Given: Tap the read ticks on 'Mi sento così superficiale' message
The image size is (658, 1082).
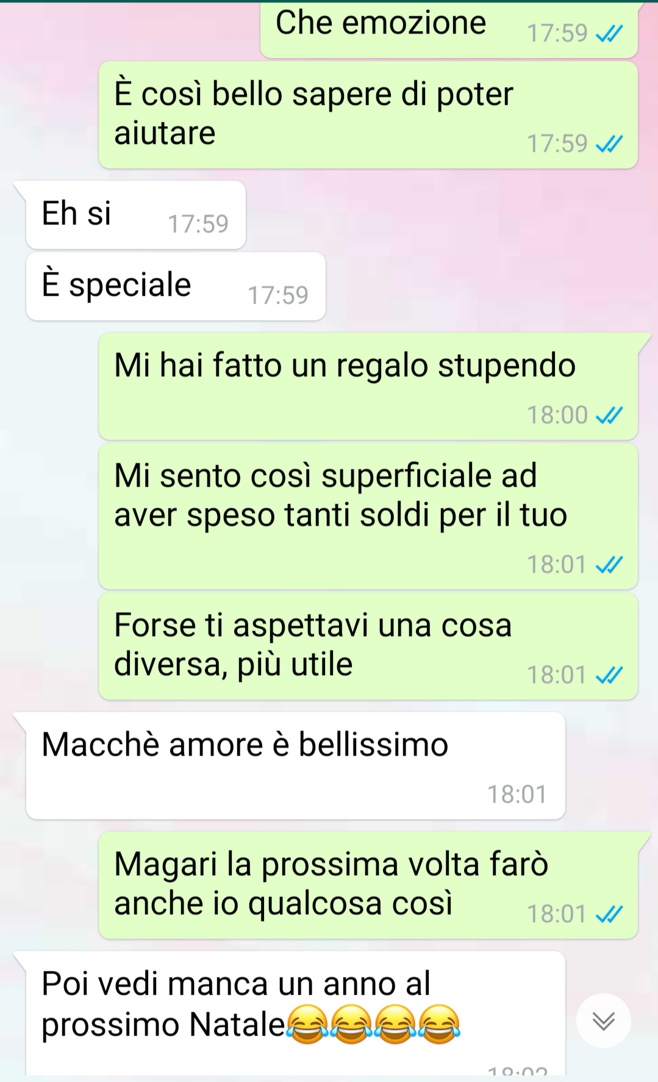Looking at the screenshot, I should point(609,565).
